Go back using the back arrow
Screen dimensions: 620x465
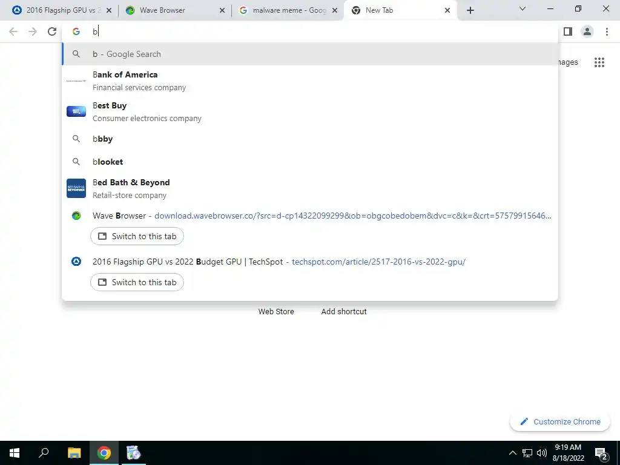click(13, 31)
